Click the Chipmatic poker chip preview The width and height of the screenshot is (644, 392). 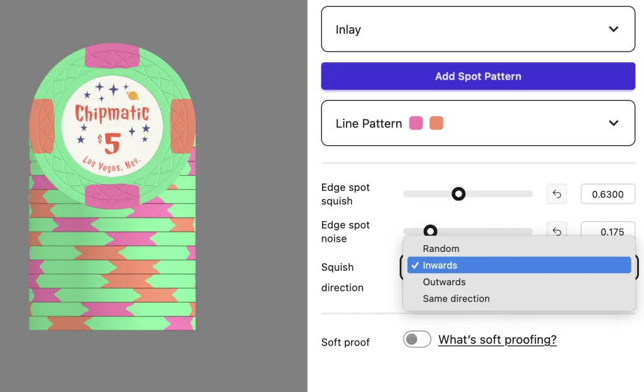(112, 126)
